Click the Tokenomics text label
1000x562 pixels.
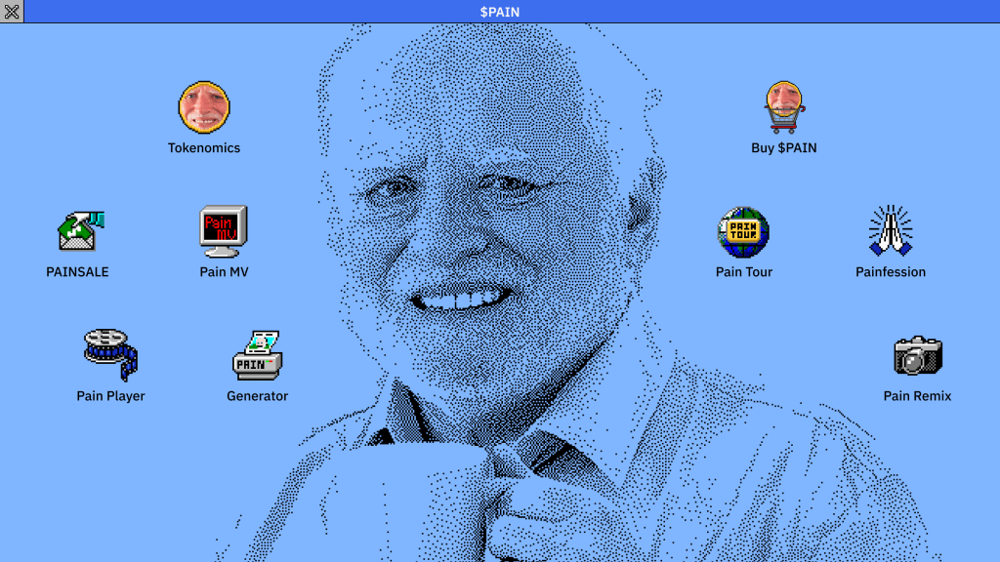(x=204, y=148)
